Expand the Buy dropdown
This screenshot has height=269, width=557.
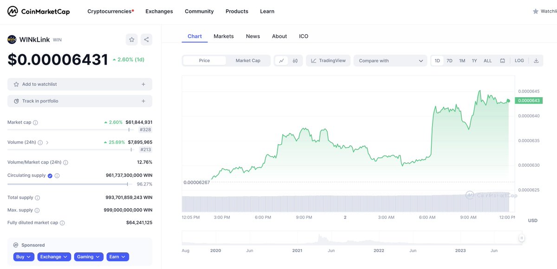tap(24, 256)
